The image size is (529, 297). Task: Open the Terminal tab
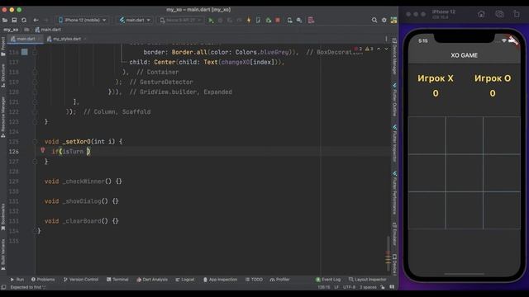(117, 280)
